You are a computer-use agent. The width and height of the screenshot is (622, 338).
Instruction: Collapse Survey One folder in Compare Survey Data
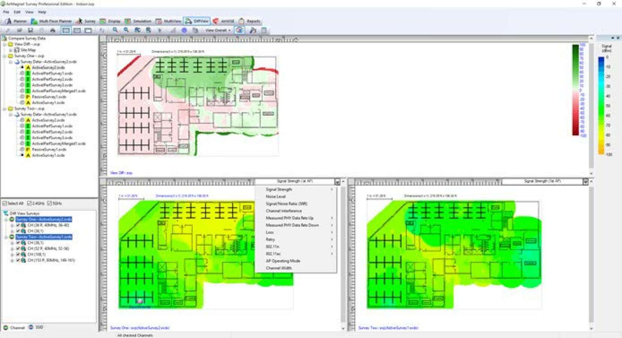(x=5, y=56)
